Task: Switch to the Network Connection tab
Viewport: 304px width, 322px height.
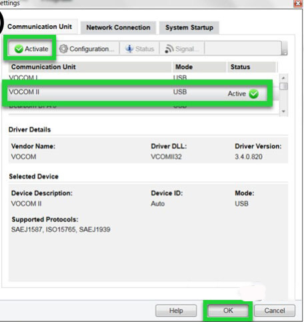Action: click(x=118, y=27)
